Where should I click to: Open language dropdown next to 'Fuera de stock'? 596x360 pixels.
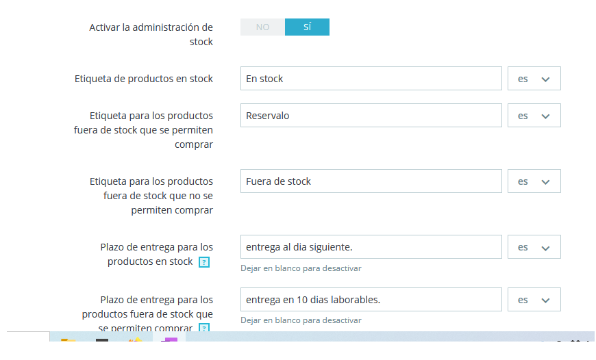pyautogui.click(x=534, y=181)
